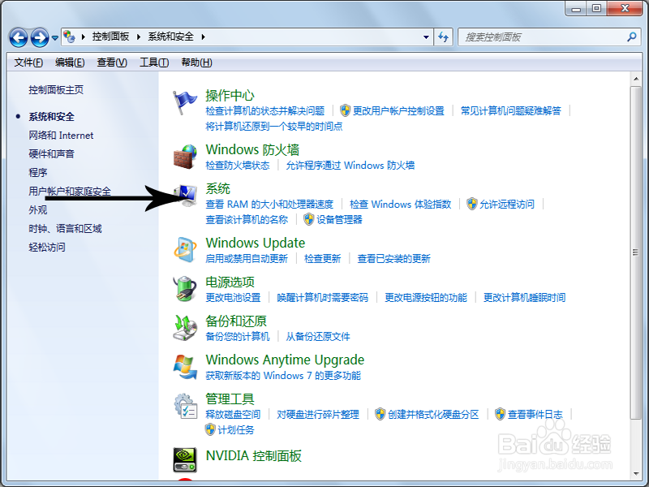Click 更改电池设置 link
Viewport: 649px width, 487px height.
(x=233, y=298)
